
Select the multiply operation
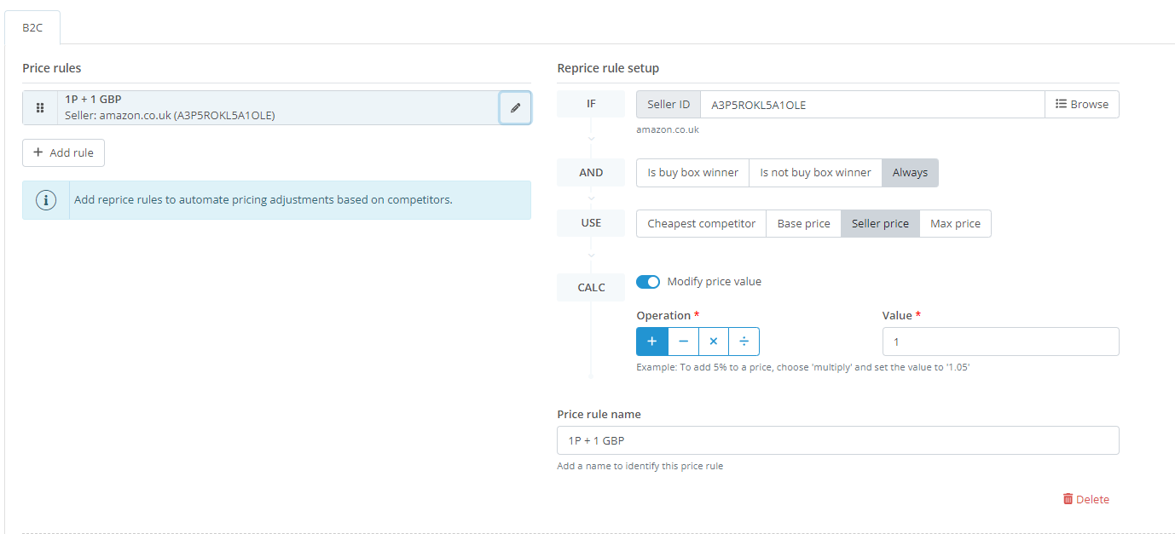click(714, 342)
